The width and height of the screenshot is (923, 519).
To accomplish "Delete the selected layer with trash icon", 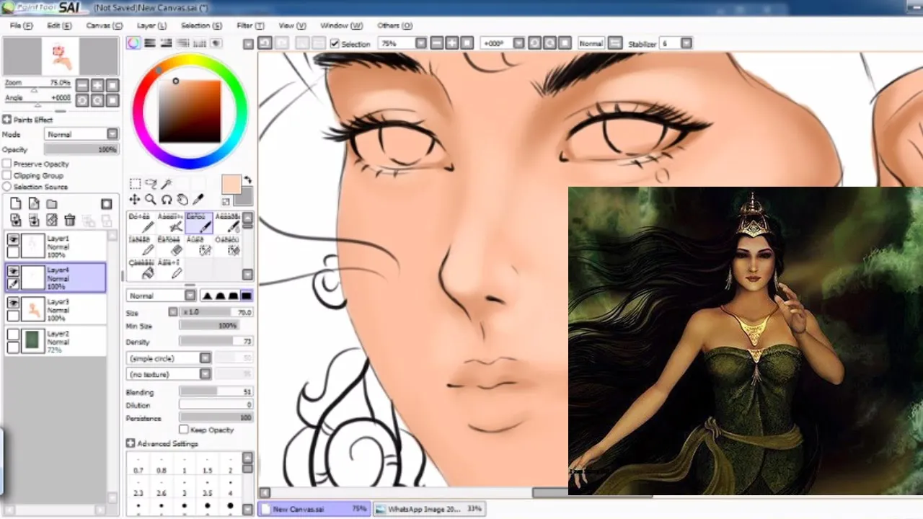I will pyautogui.click(x=70, y=220).
